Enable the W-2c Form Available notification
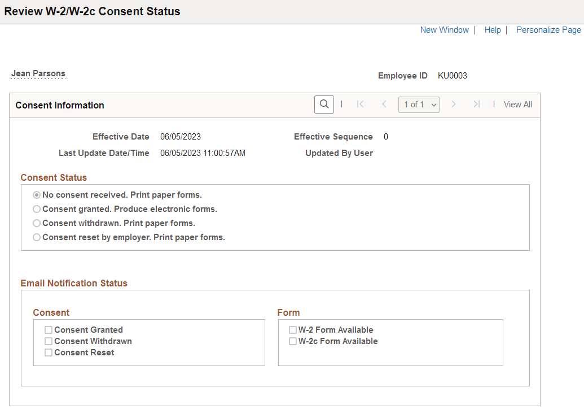The width and height of the screenshot is (584, 409). [293, 341]
